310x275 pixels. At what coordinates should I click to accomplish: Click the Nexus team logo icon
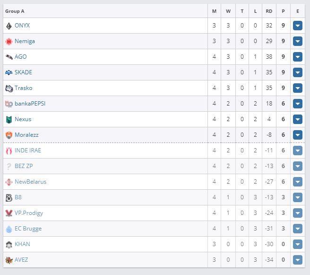pyautogui.click(x=9, y=119)
